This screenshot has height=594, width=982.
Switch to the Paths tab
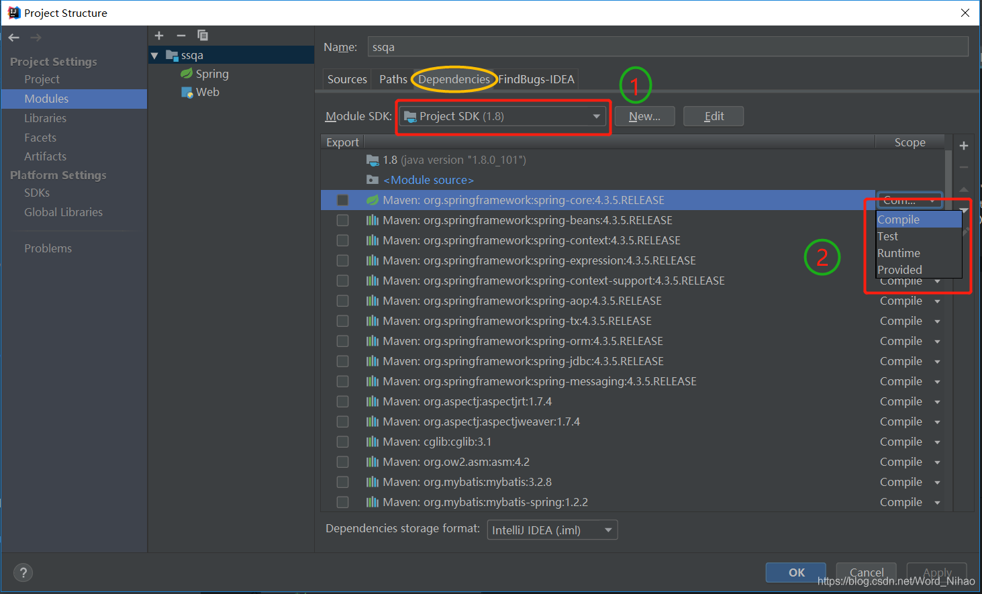pyautogui.click(x=393, y=79)
